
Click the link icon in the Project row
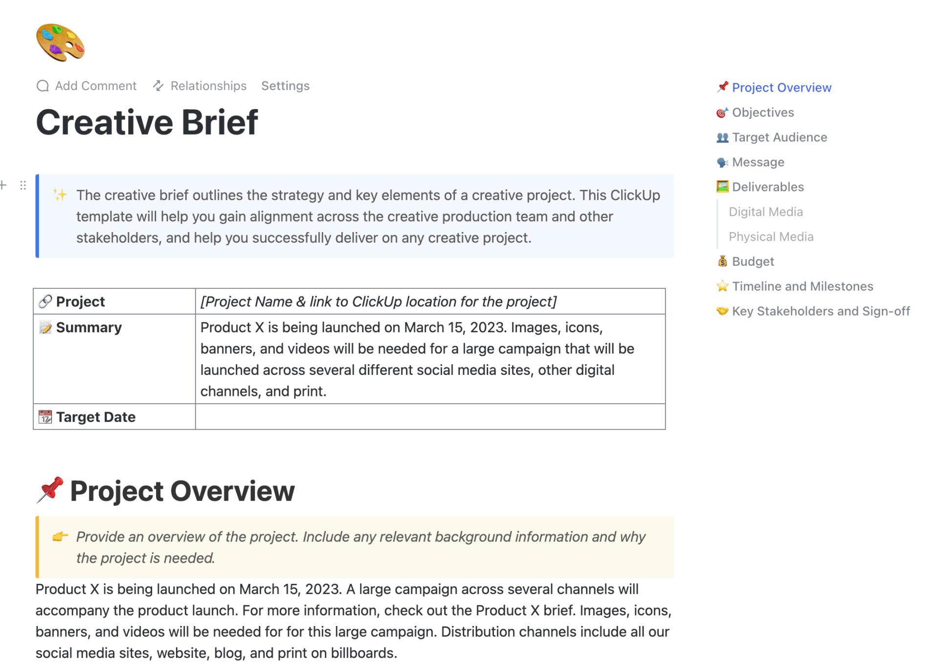[x=45, y=301]
